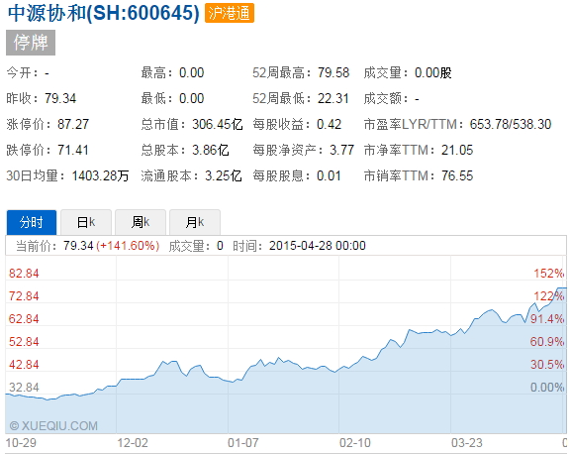Click the 30日均量 1403.28万 value
Viewport: 570px width, 454px height.
(x=100, y=175)
